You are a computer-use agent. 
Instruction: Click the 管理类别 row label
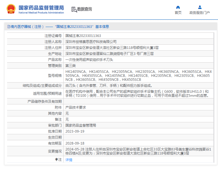(x=55, y=66)
